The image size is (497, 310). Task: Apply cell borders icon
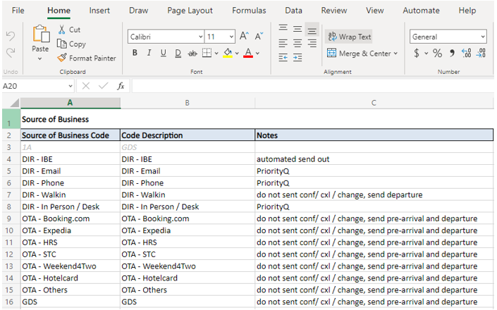[207, 53]
